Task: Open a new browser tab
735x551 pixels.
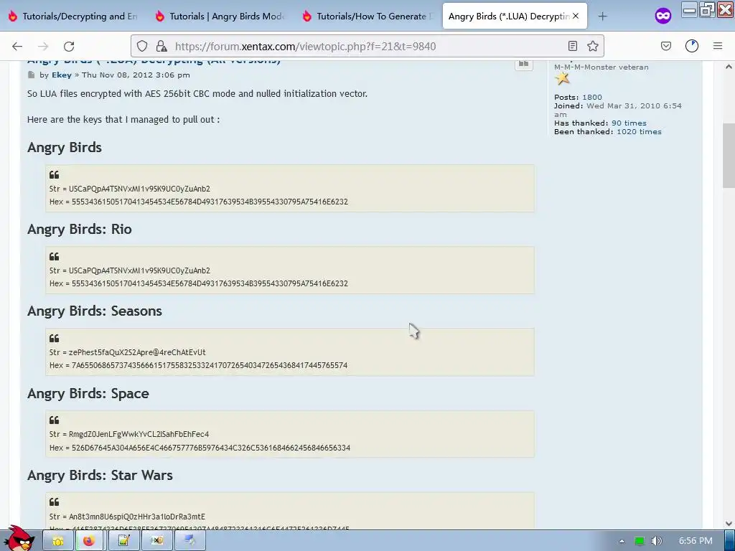Action: 602,17
